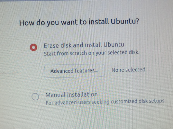The height and width of the screenshot is (129, 173).
Task: Click the 'Manual installation' option label
Action: [72, 95]
